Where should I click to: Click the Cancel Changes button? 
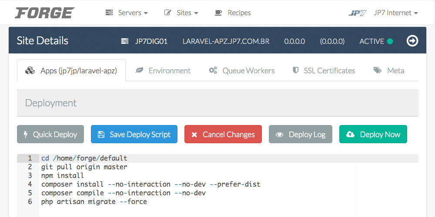(x=223, y=134)
